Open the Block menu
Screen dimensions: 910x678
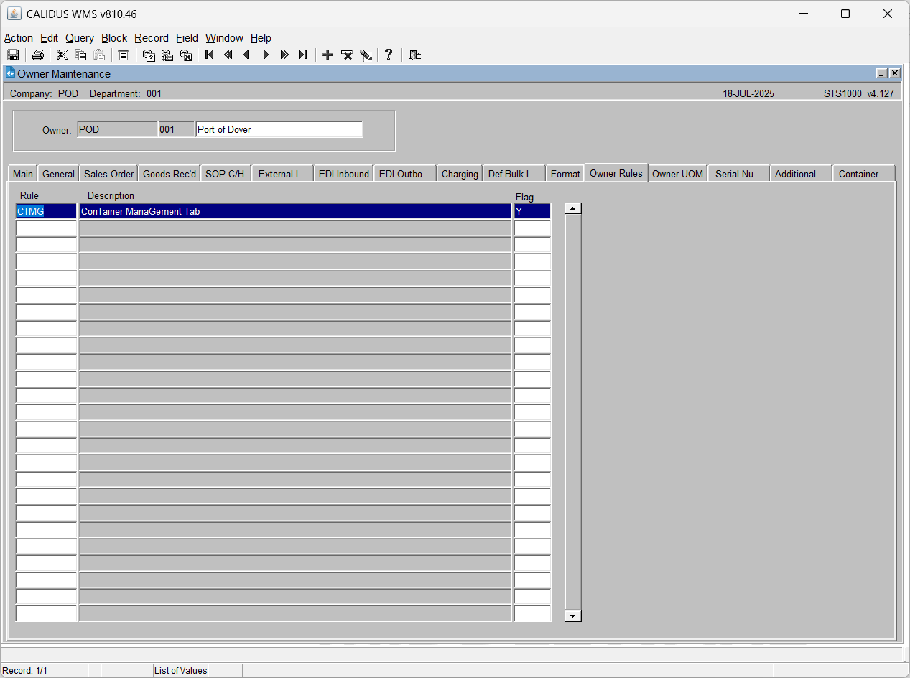coord(114,38)
